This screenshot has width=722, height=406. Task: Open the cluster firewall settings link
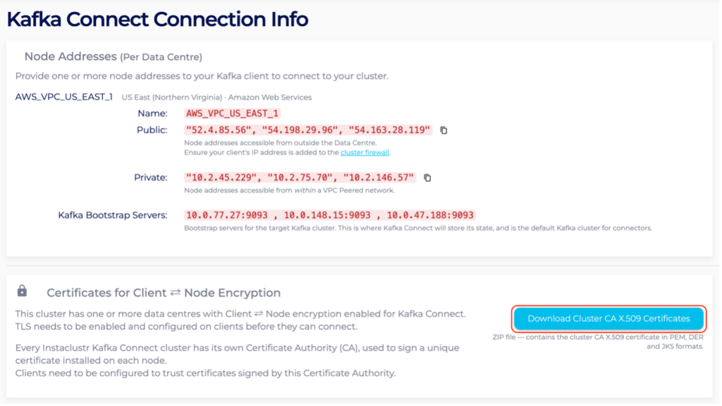click(x=365, y=152)
